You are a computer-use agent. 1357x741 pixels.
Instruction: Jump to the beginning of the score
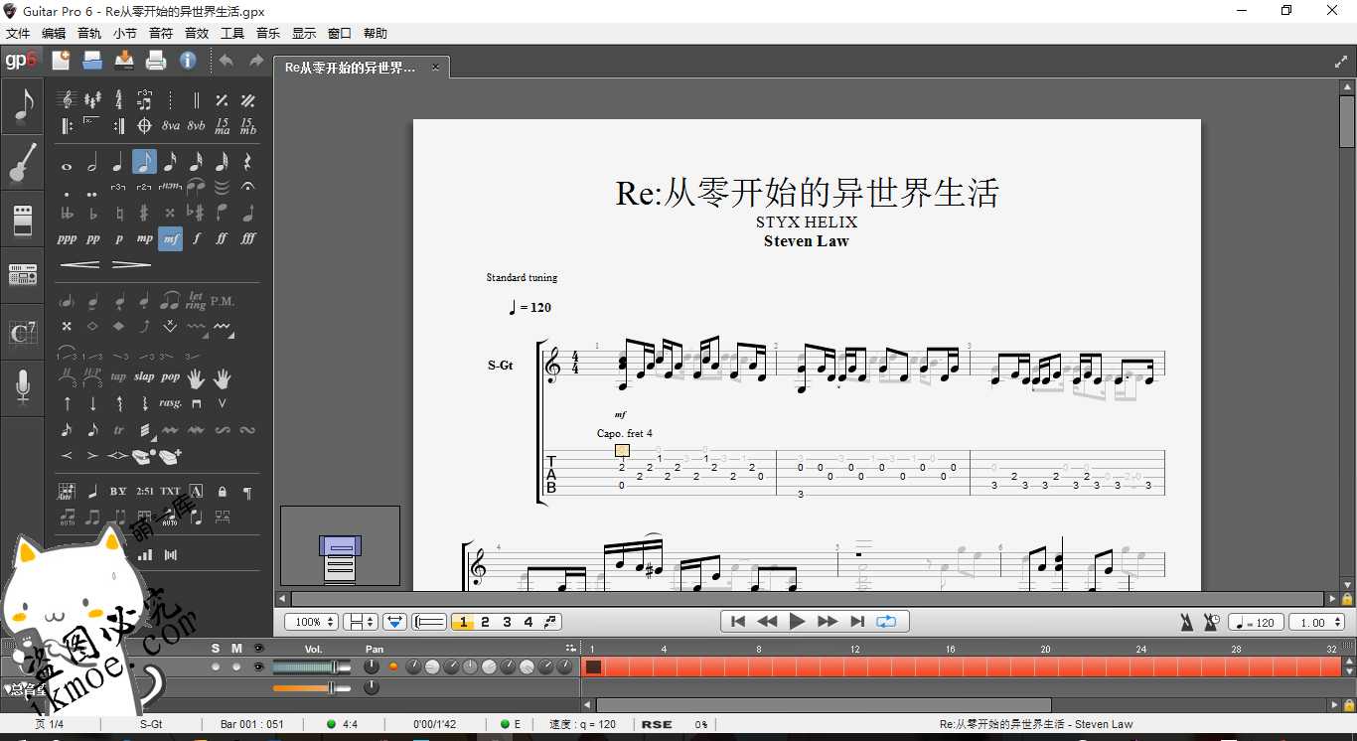[x=737, y=621]
